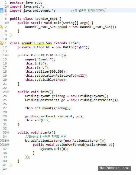Click the highlighted line number 3
136x175 pixels.
click(x=6, y=11)
